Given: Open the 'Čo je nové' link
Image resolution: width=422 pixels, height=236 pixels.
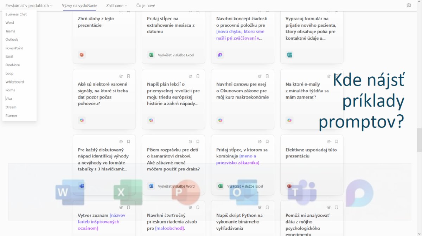Looking at the screenshot, I should tap(146, 6).
